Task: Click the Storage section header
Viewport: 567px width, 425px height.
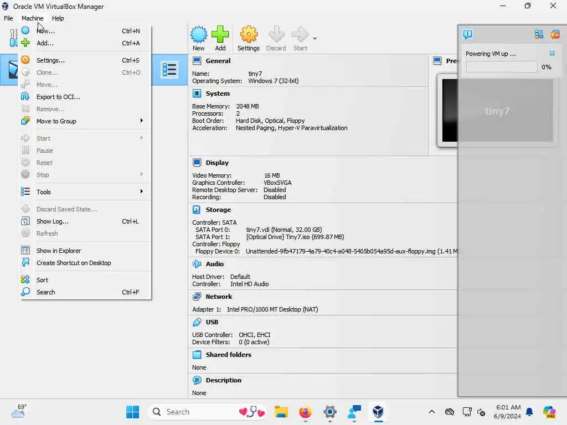Action: tap(218, 210)
